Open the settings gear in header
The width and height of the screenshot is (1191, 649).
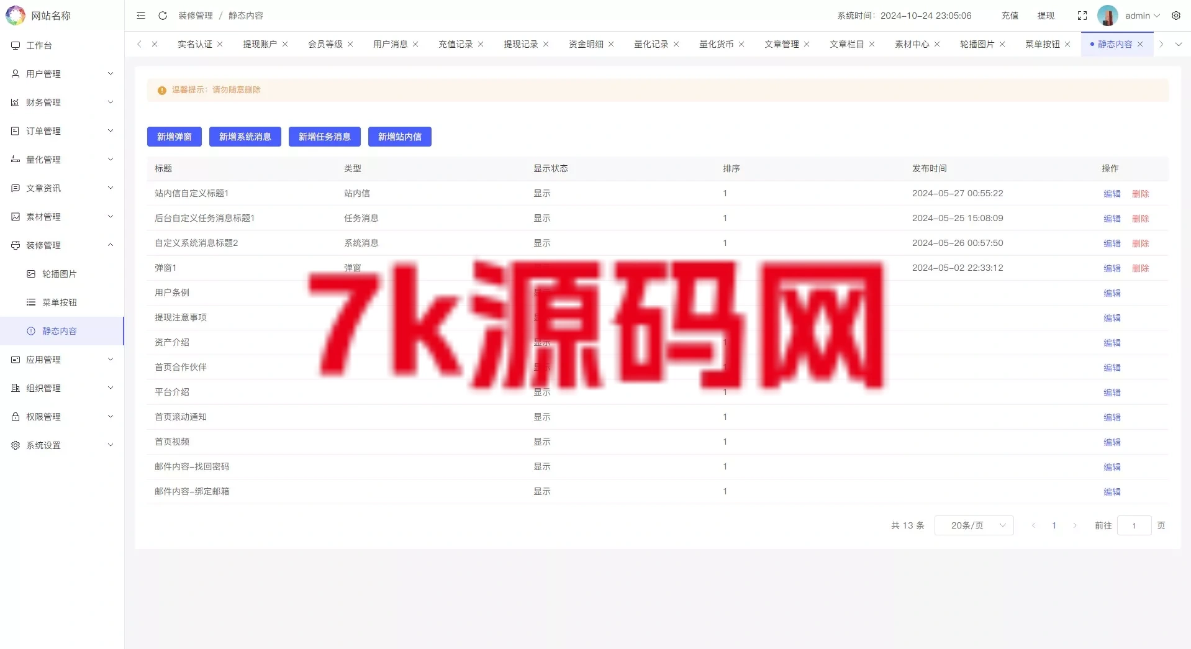click(x=1176, y=16)
